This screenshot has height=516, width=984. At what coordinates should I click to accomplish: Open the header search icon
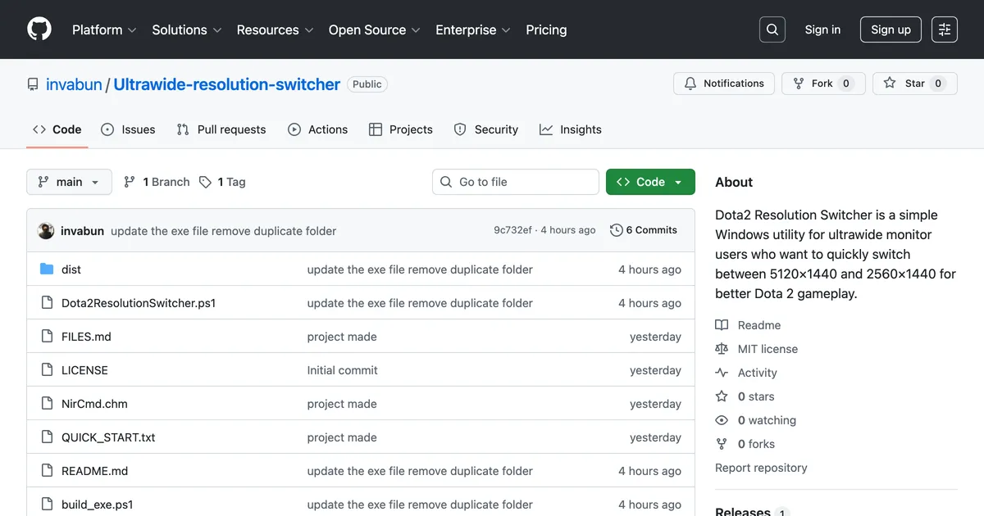[x=772, y=29]
